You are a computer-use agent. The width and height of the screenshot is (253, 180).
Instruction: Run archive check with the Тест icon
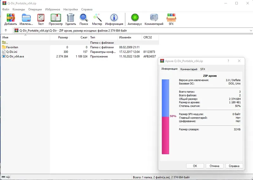click(x=41, y=18)
